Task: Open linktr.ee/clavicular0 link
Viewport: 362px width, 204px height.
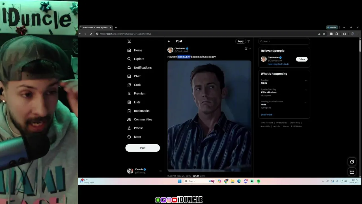Action: coord(278,64)
